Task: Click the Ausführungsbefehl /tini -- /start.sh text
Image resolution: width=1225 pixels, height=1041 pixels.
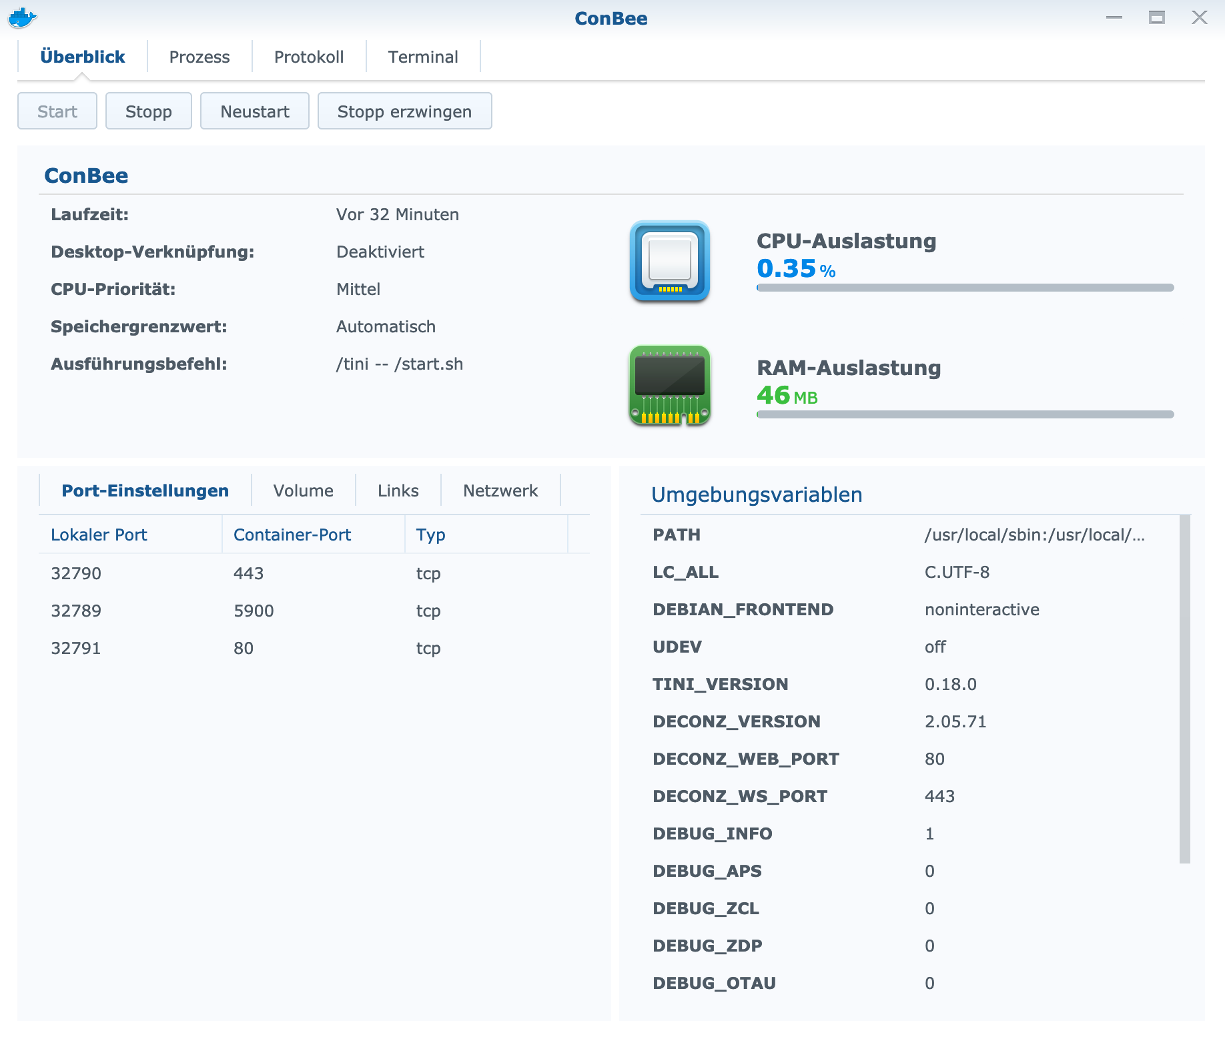Action: pyautogui.click(x=400, y=364)
